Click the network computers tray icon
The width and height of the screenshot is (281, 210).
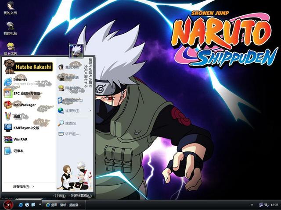pos(261,205)
